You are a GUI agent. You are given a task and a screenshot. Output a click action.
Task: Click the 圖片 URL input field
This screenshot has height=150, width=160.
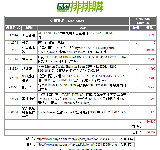(77, 145)
